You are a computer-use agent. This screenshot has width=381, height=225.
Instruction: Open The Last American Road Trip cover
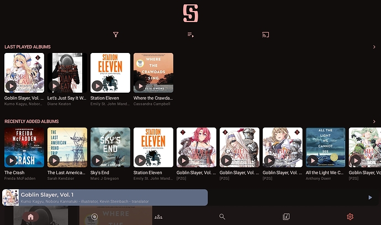point(67,144)
